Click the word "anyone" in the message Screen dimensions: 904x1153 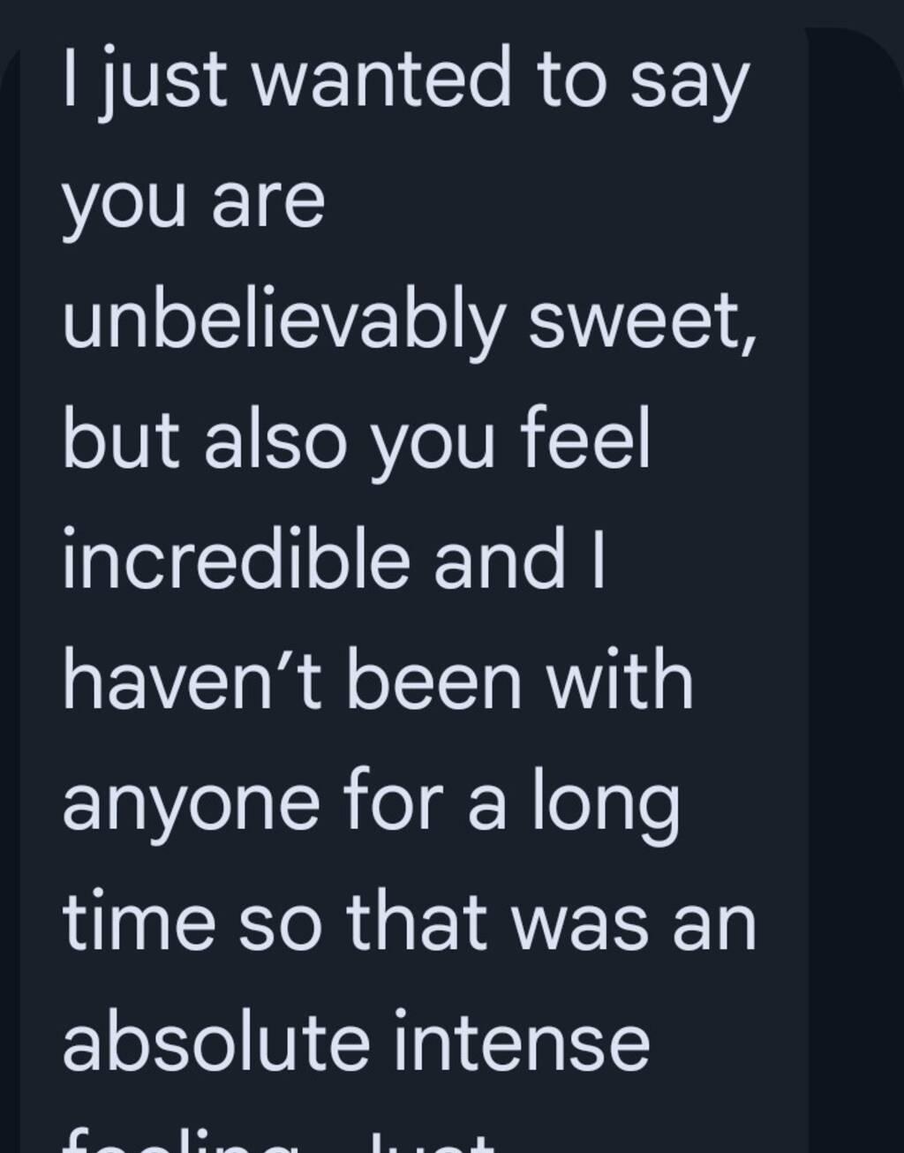[x=191, y=805]
